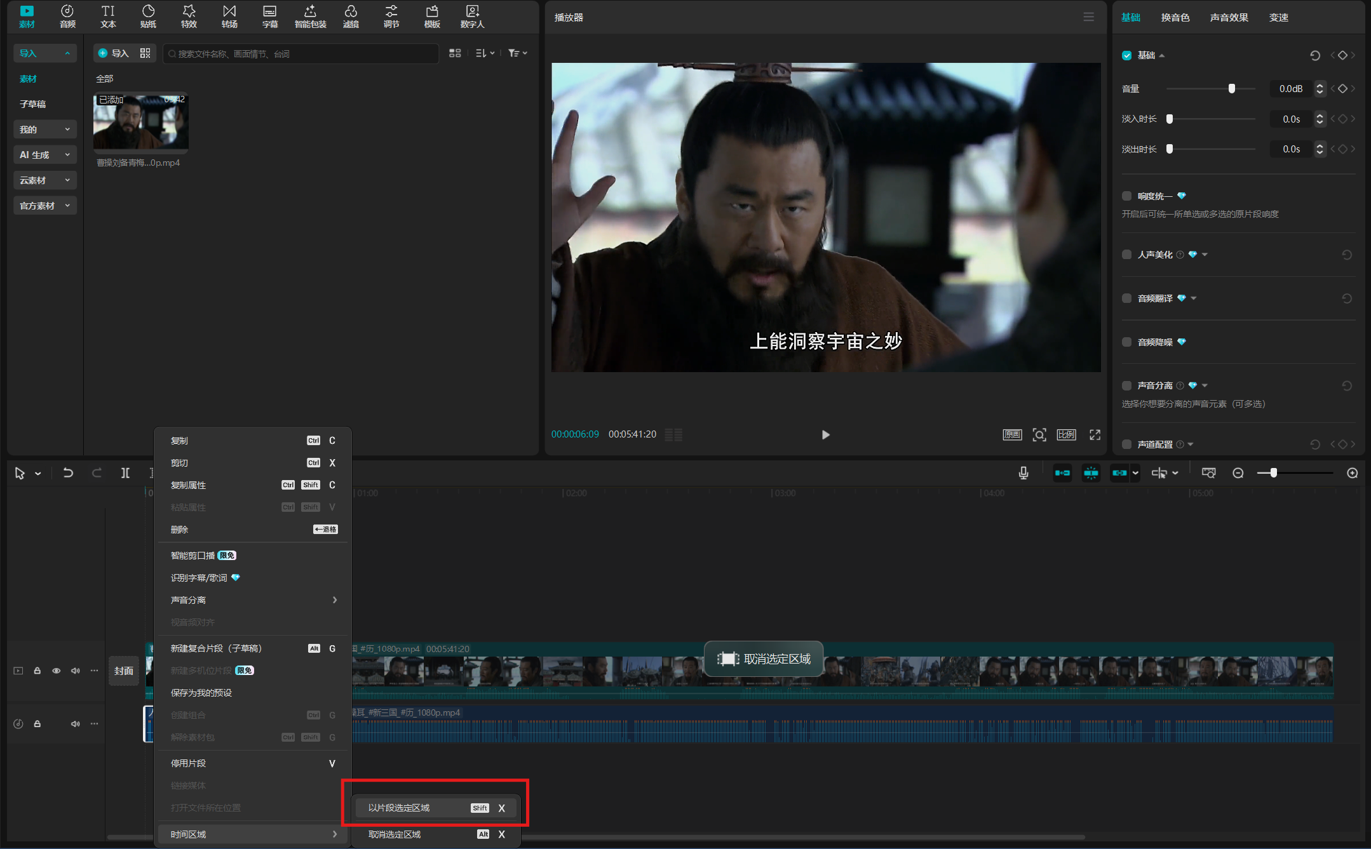1371x849 pixels.
Task: Toggle video track visibility eye icon
Action: pyautogui.click(x=57, y=671)
